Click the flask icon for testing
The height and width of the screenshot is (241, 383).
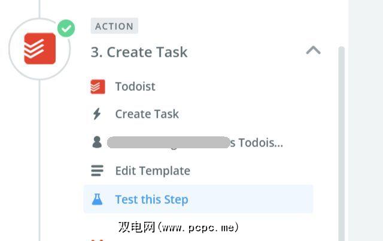pyautogui.click(x=97, y=199)
